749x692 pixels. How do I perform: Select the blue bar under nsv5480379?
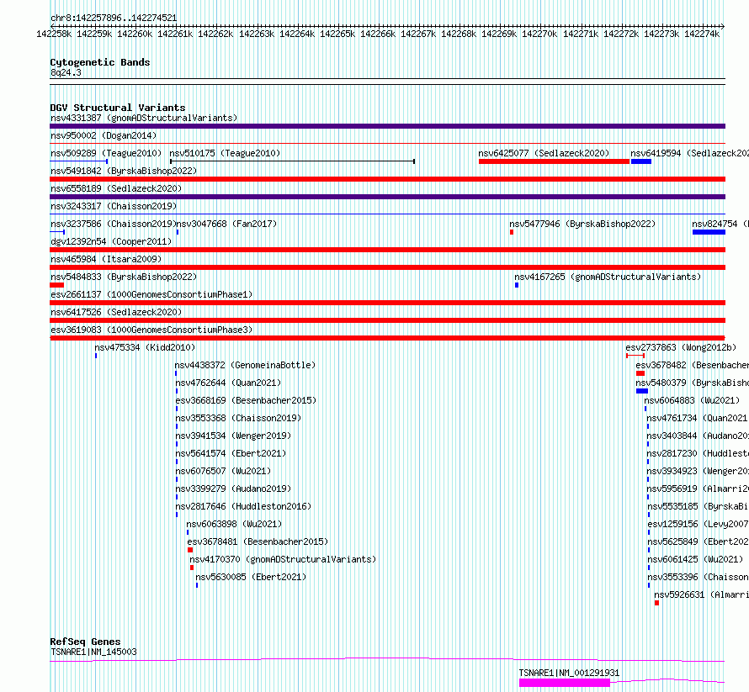(x=642, y=391)
